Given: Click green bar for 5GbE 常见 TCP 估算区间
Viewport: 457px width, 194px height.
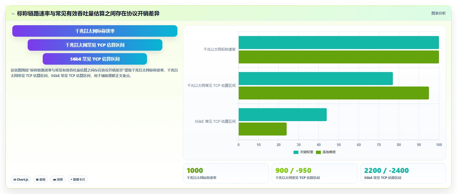Looking at the screenshot, I should [x=263, y=129].
